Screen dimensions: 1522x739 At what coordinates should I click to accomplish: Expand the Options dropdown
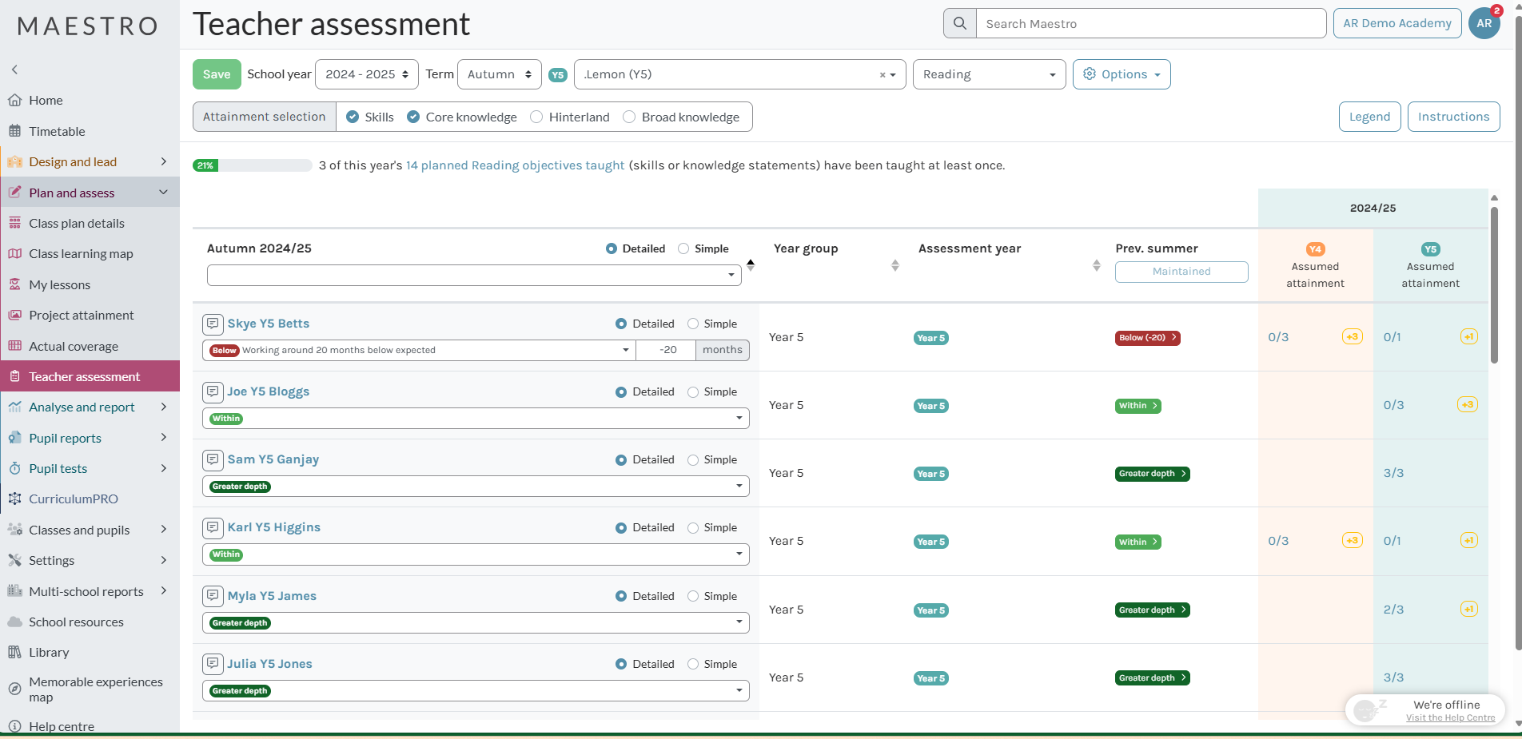point(1121,74)
